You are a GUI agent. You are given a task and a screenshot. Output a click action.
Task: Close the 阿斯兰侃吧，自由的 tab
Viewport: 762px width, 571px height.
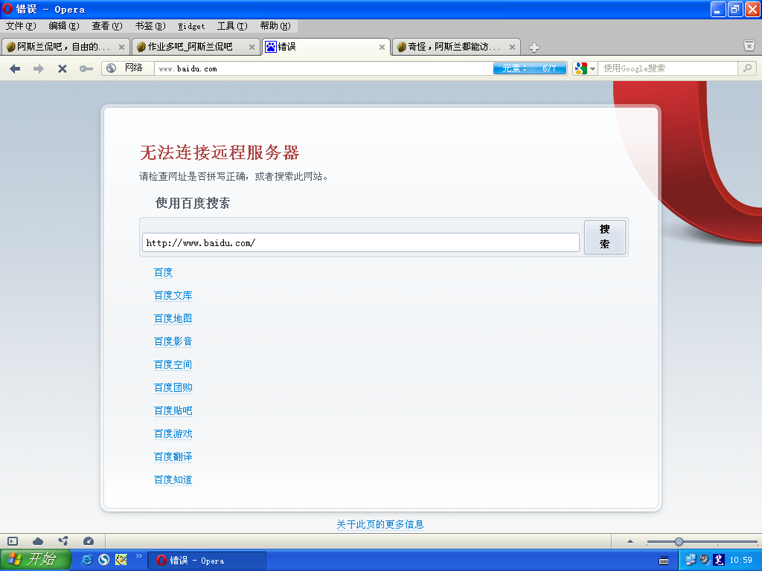point(121,47)
